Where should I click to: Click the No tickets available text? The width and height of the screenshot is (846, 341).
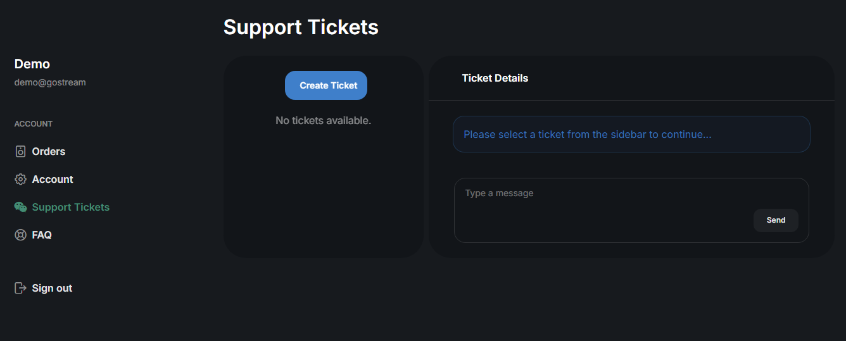pyautogui.click(x=323, y=120)
